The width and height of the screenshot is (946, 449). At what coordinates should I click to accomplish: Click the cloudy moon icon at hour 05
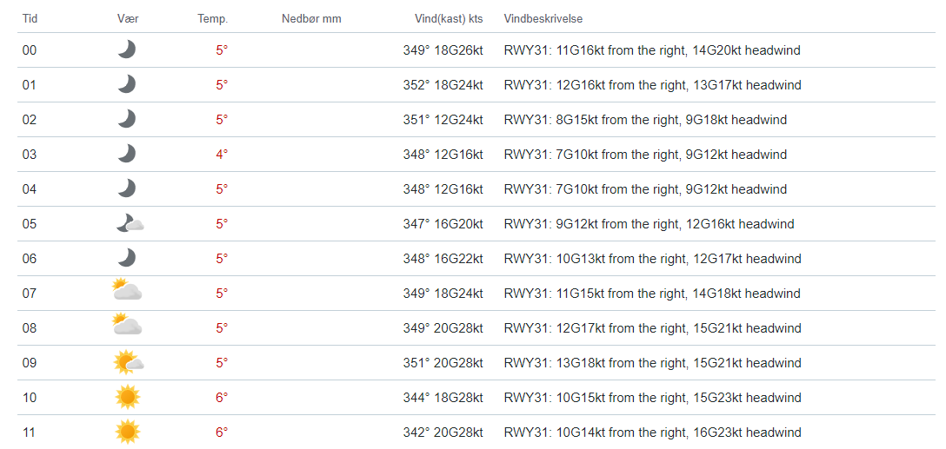(x=129, y=224)
